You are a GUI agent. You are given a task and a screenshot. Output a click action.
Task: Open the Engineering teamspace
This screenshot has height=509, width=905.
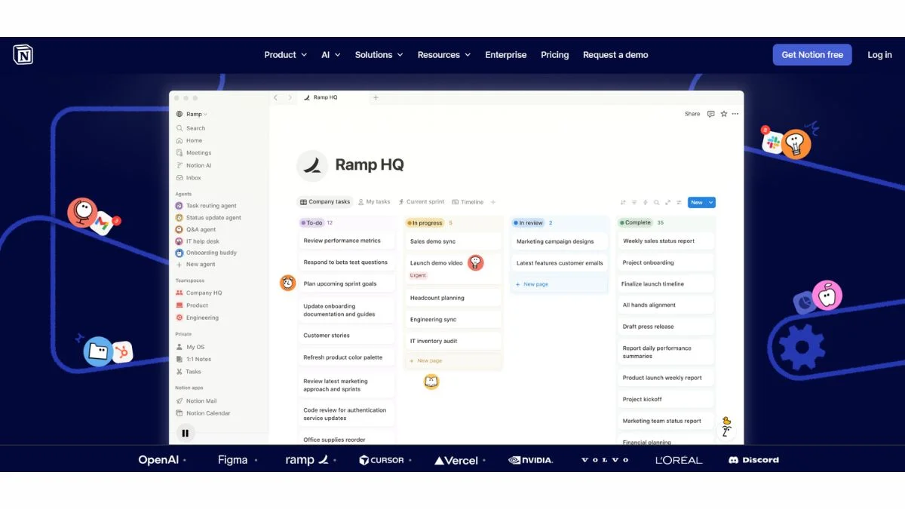point(197,317)
